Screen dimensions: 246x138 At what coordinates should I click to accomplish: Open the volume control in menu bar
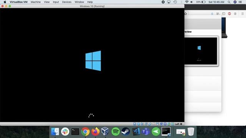pyautogui.click(x=192, y=2)
